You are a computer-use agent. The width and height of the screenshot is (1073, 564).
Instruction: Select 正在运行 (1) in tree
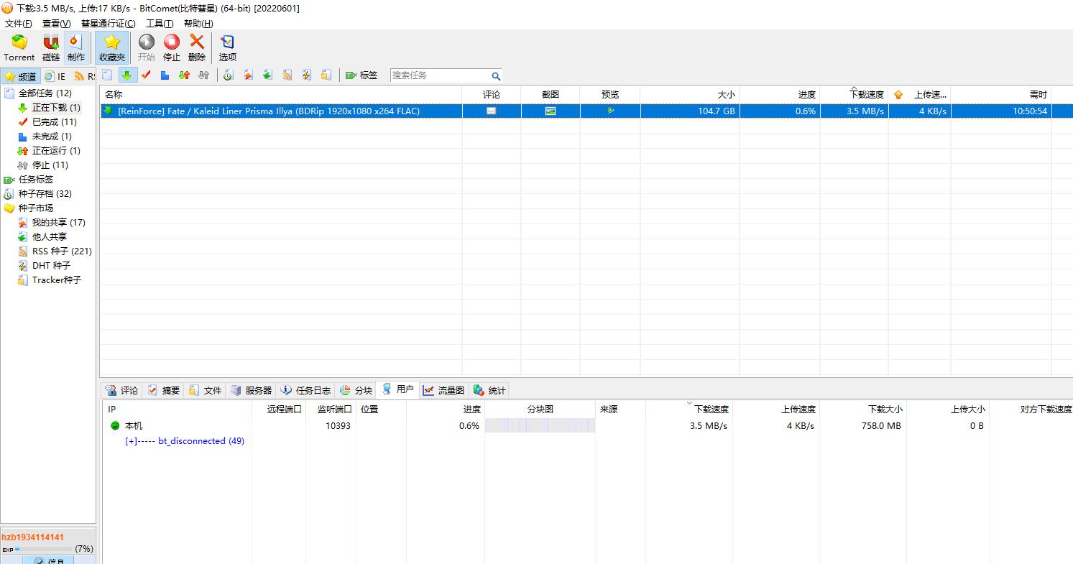pos(56,150)
